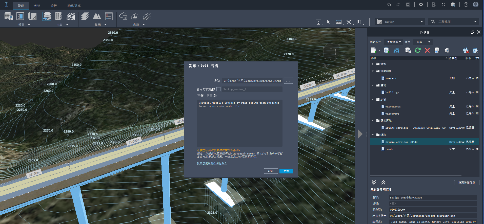Collapse the 水域 tree folder

[x=373, y=99]
